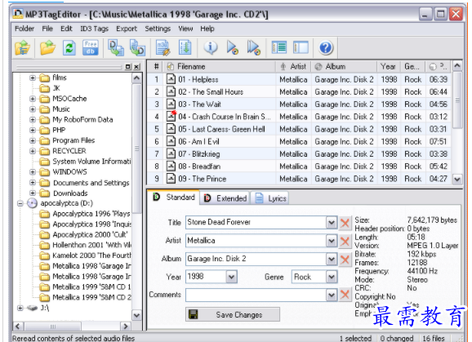Screen dimensions: 472x342
Task: Expand the Music folder node
Action: [33, 109]
